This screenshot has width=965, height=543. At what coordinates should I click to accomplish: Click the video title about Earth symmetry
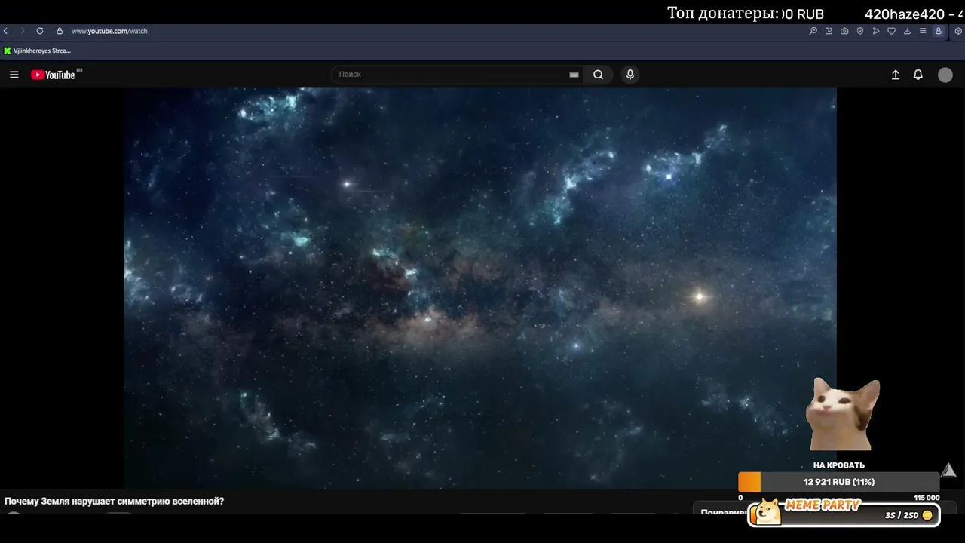(114, 502)
